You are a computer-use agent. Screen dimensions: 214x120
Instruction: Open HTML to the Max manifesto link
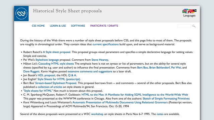point(135,95)
